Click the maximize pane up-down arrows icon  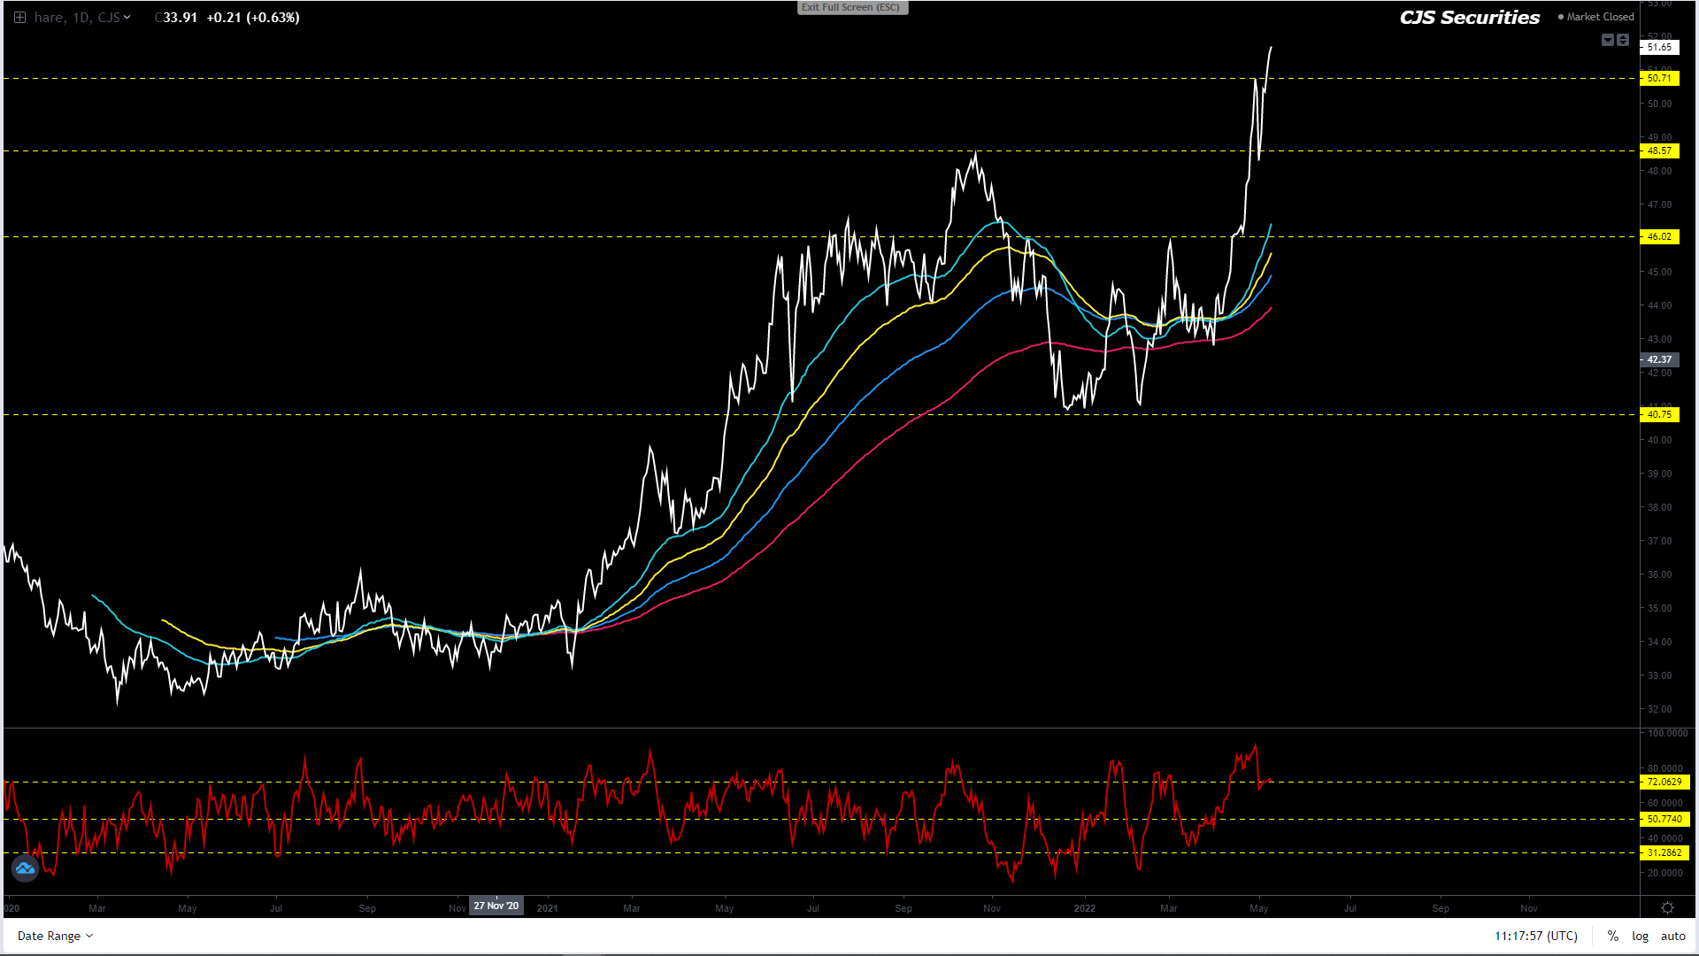(x=1623, y=40)
